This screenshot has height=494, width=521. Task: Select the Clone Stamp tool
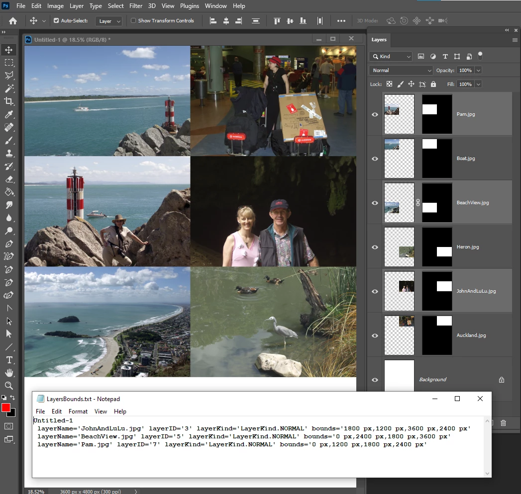[x=9, y=153]
